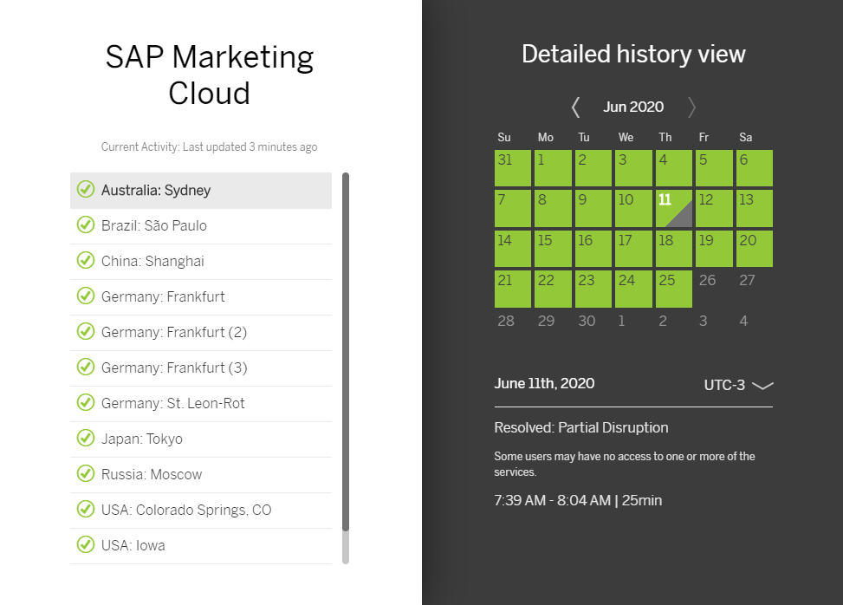The width and height of the screenshot is (843, 605).
Task: Select June 11 with disruption marker
Action: click(674, 208)
